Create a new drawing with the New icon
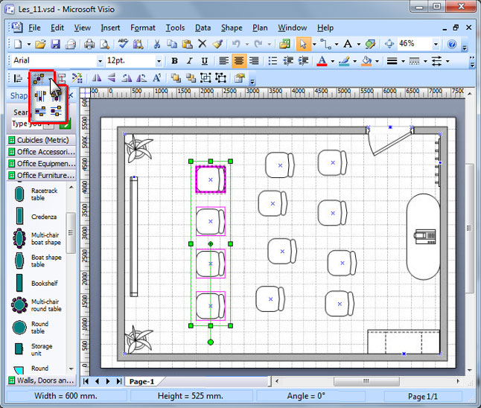 (x=18, y=44)
